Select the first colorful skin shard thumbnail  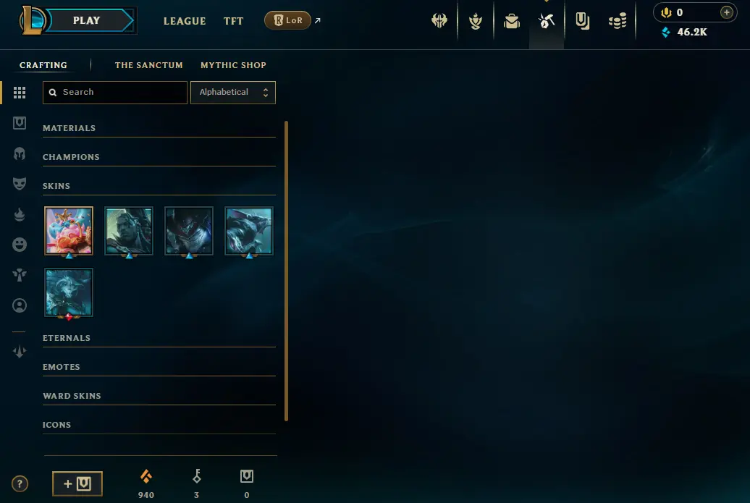tap(69, 230)
